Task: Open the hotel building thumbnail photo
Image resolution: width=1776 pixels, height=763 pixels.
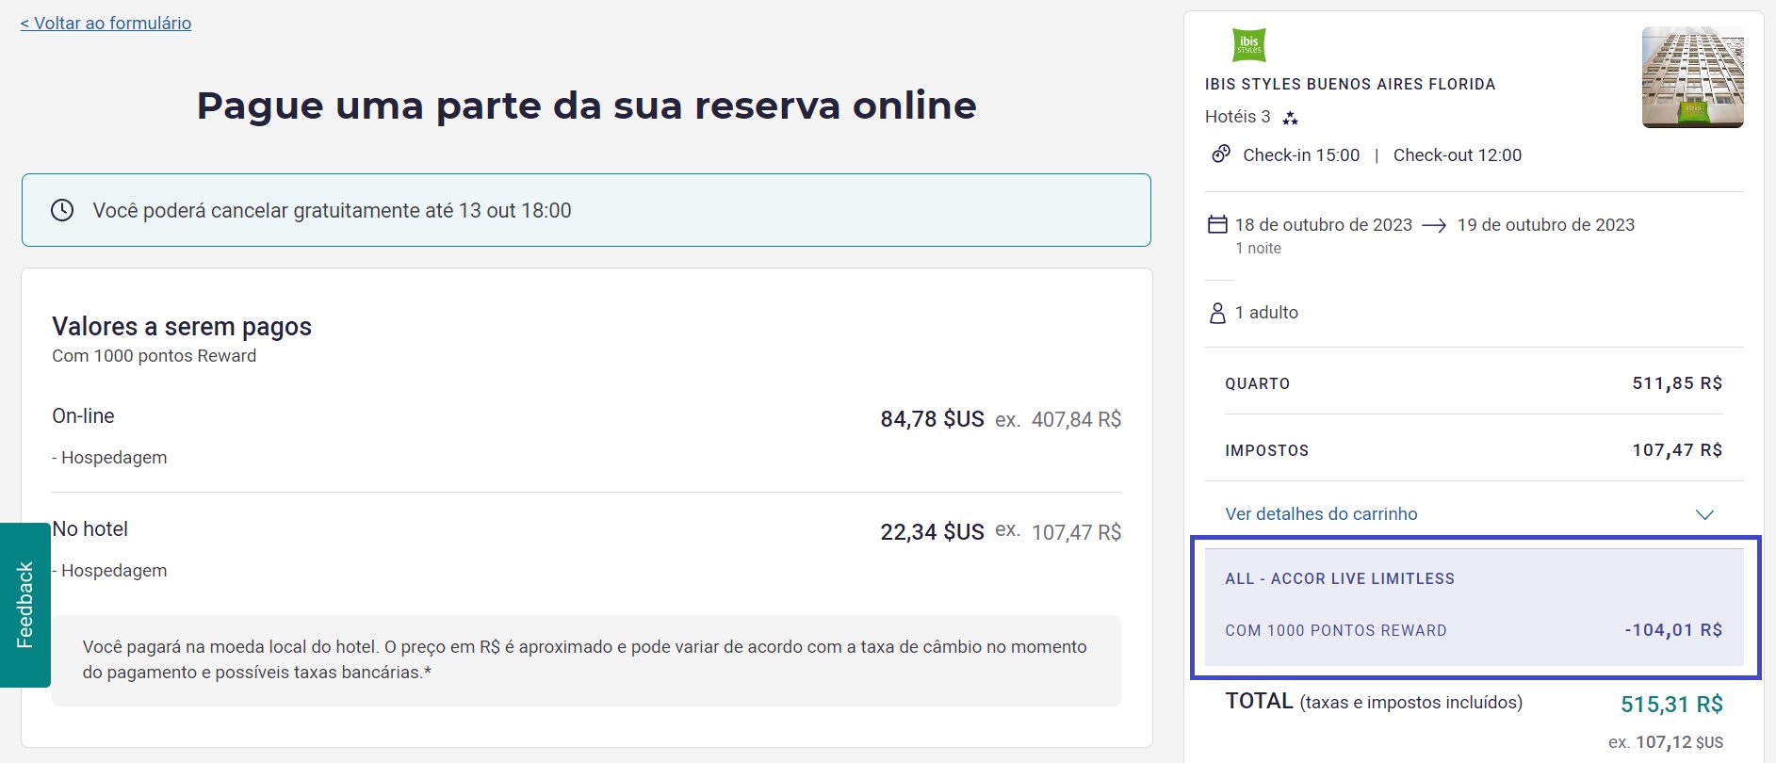Action: 1692,77
